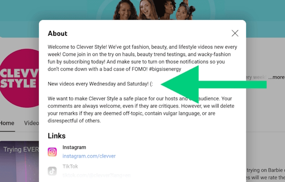Select the New videos every Wednesday text
The image size is (285, 182).
coord(100,84)
